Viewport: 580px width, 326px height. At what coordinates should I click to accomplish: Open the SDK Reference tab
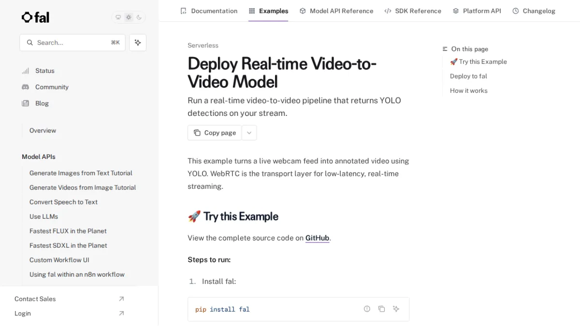click(413, 11)
